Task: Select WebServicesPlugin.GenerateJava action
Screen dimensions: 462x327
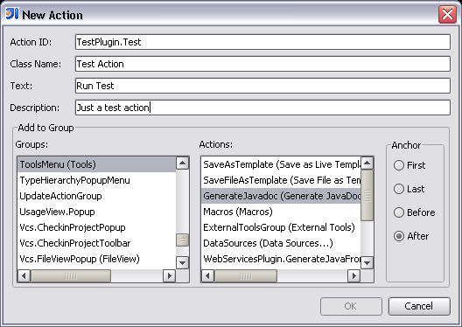Action: click(281, 259)
